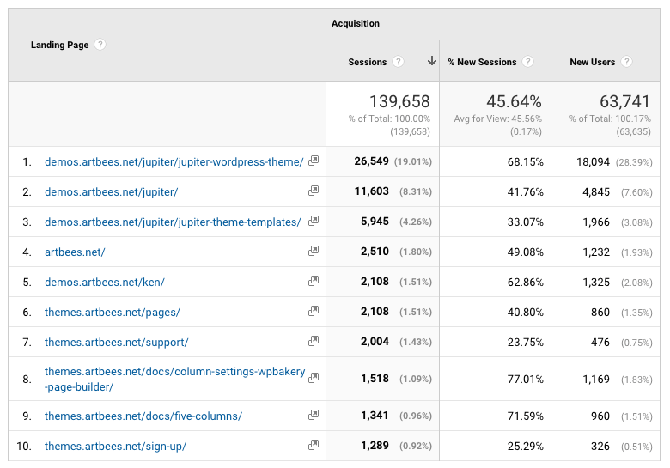The width and height of the screenshot is (670, 468).
Task: Select new sessions value 33.07%
Action: [x=525, y=222]
